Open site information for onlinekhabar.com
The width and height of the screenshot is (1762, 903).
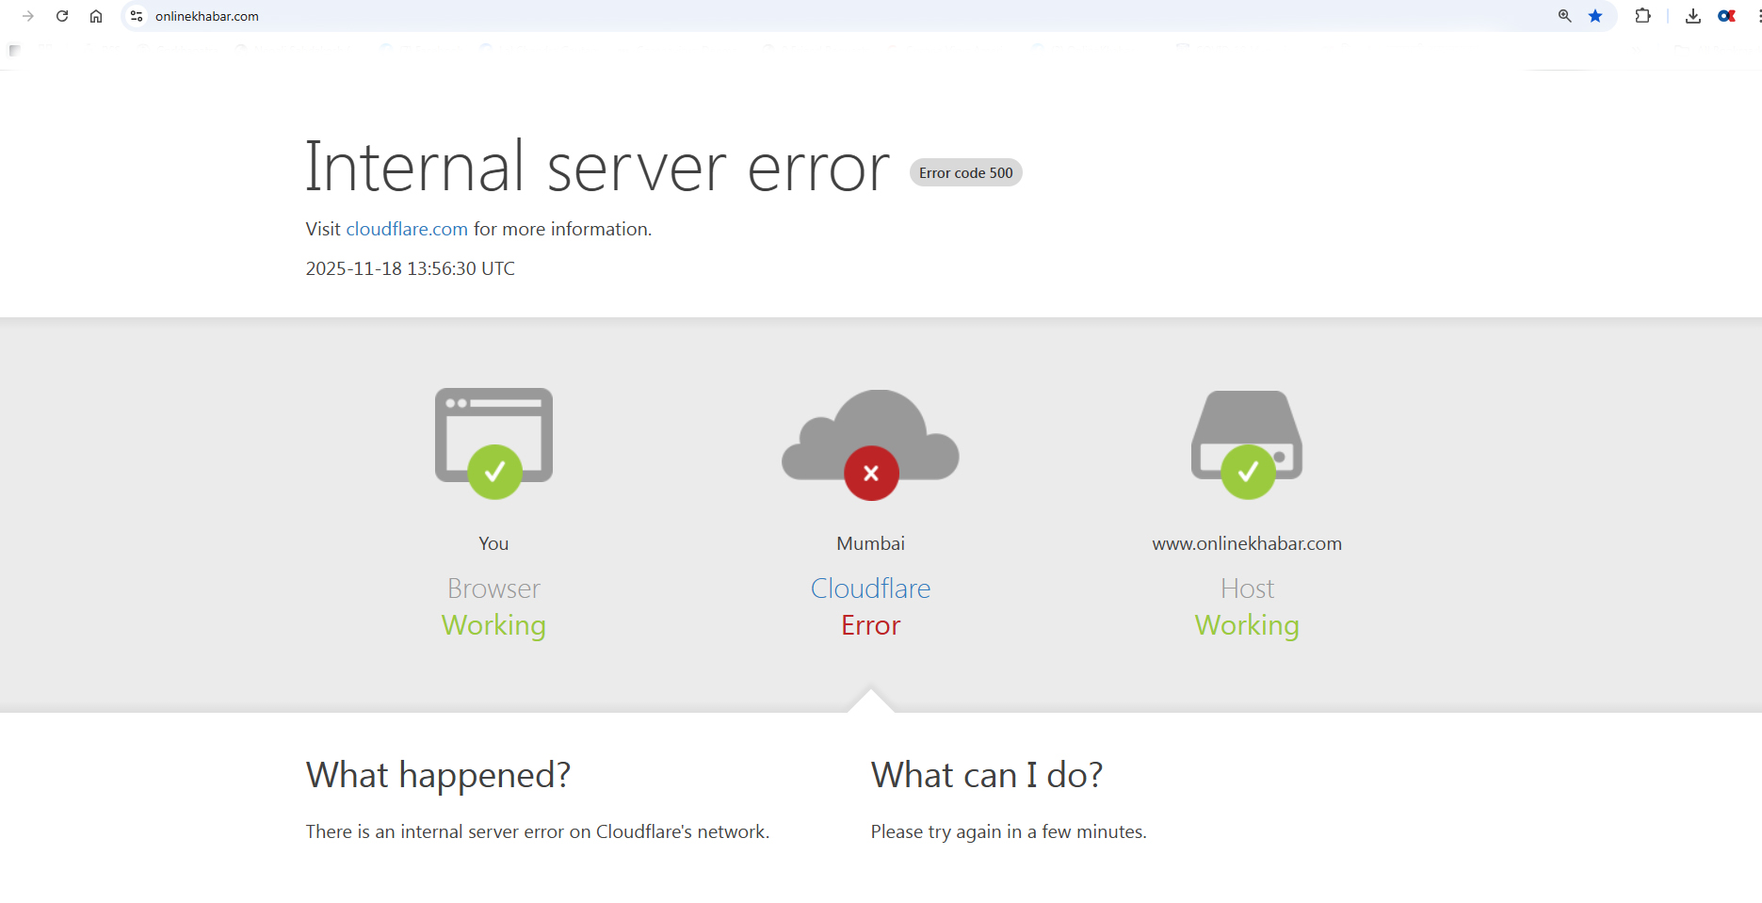click(137, 16)
